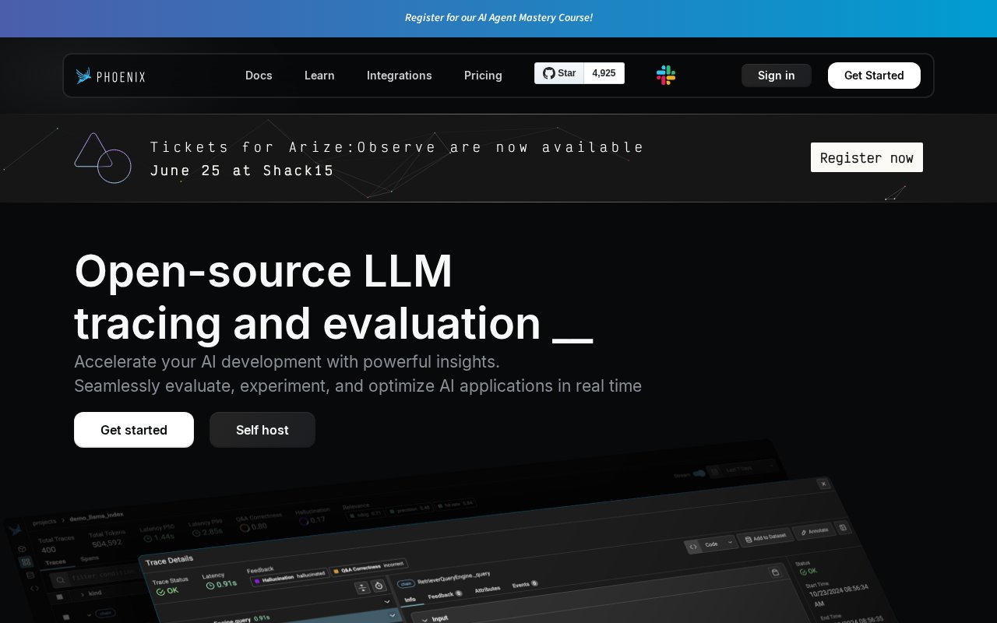Click the hero Get started button
The width and height of the screenshot is (997, 623).
click(134, 430)
